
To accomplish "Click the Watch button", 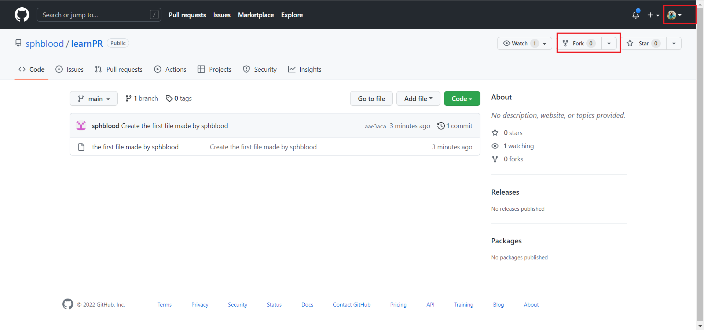I will pyautogui.click(x=524, y=43).
